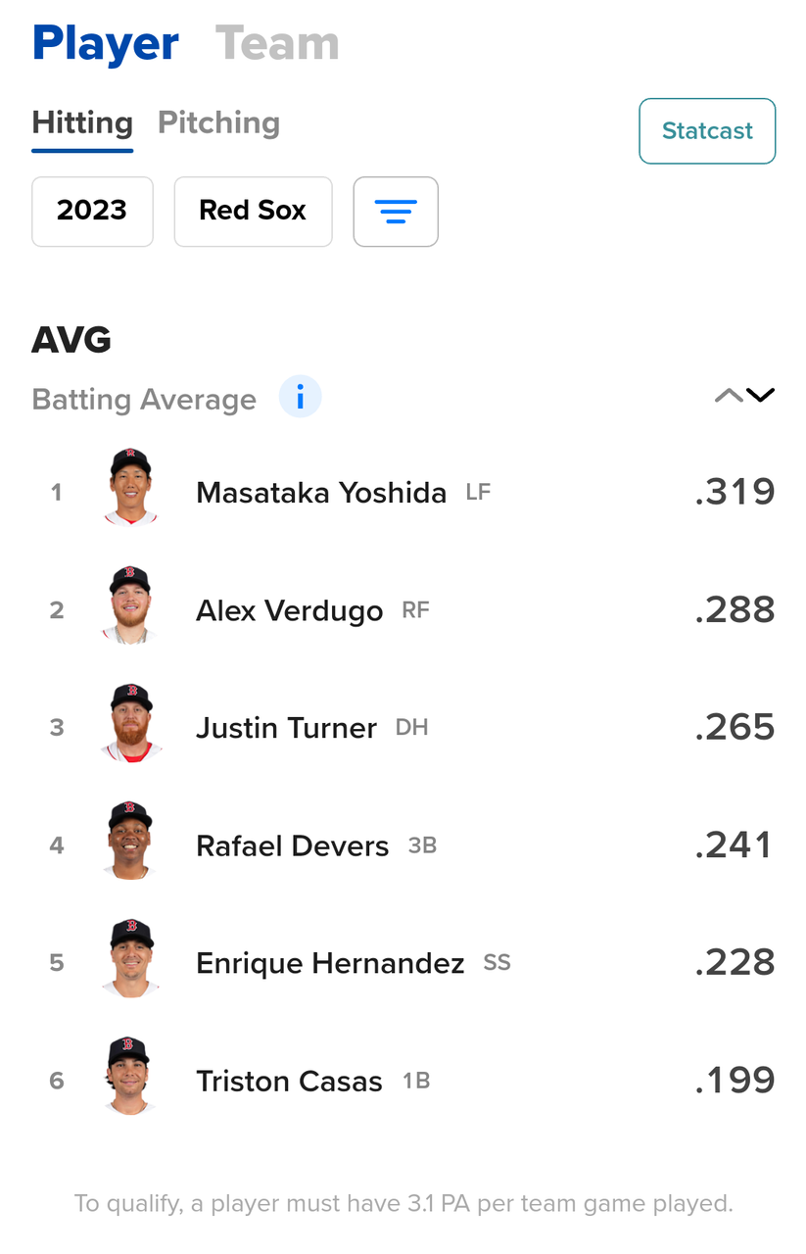Click Enrique Hernandez's headshot photo

click(x=130, y=958)
